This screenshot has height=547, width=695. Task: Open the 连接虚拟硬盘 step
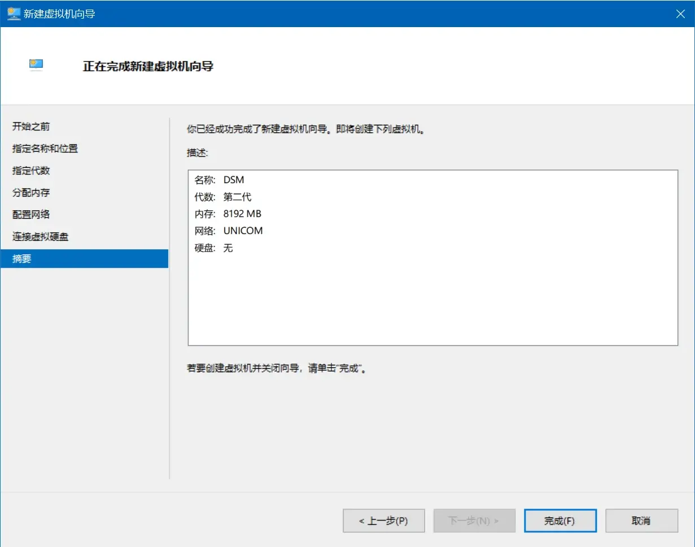pyautogui.click(x=40, y=237)
